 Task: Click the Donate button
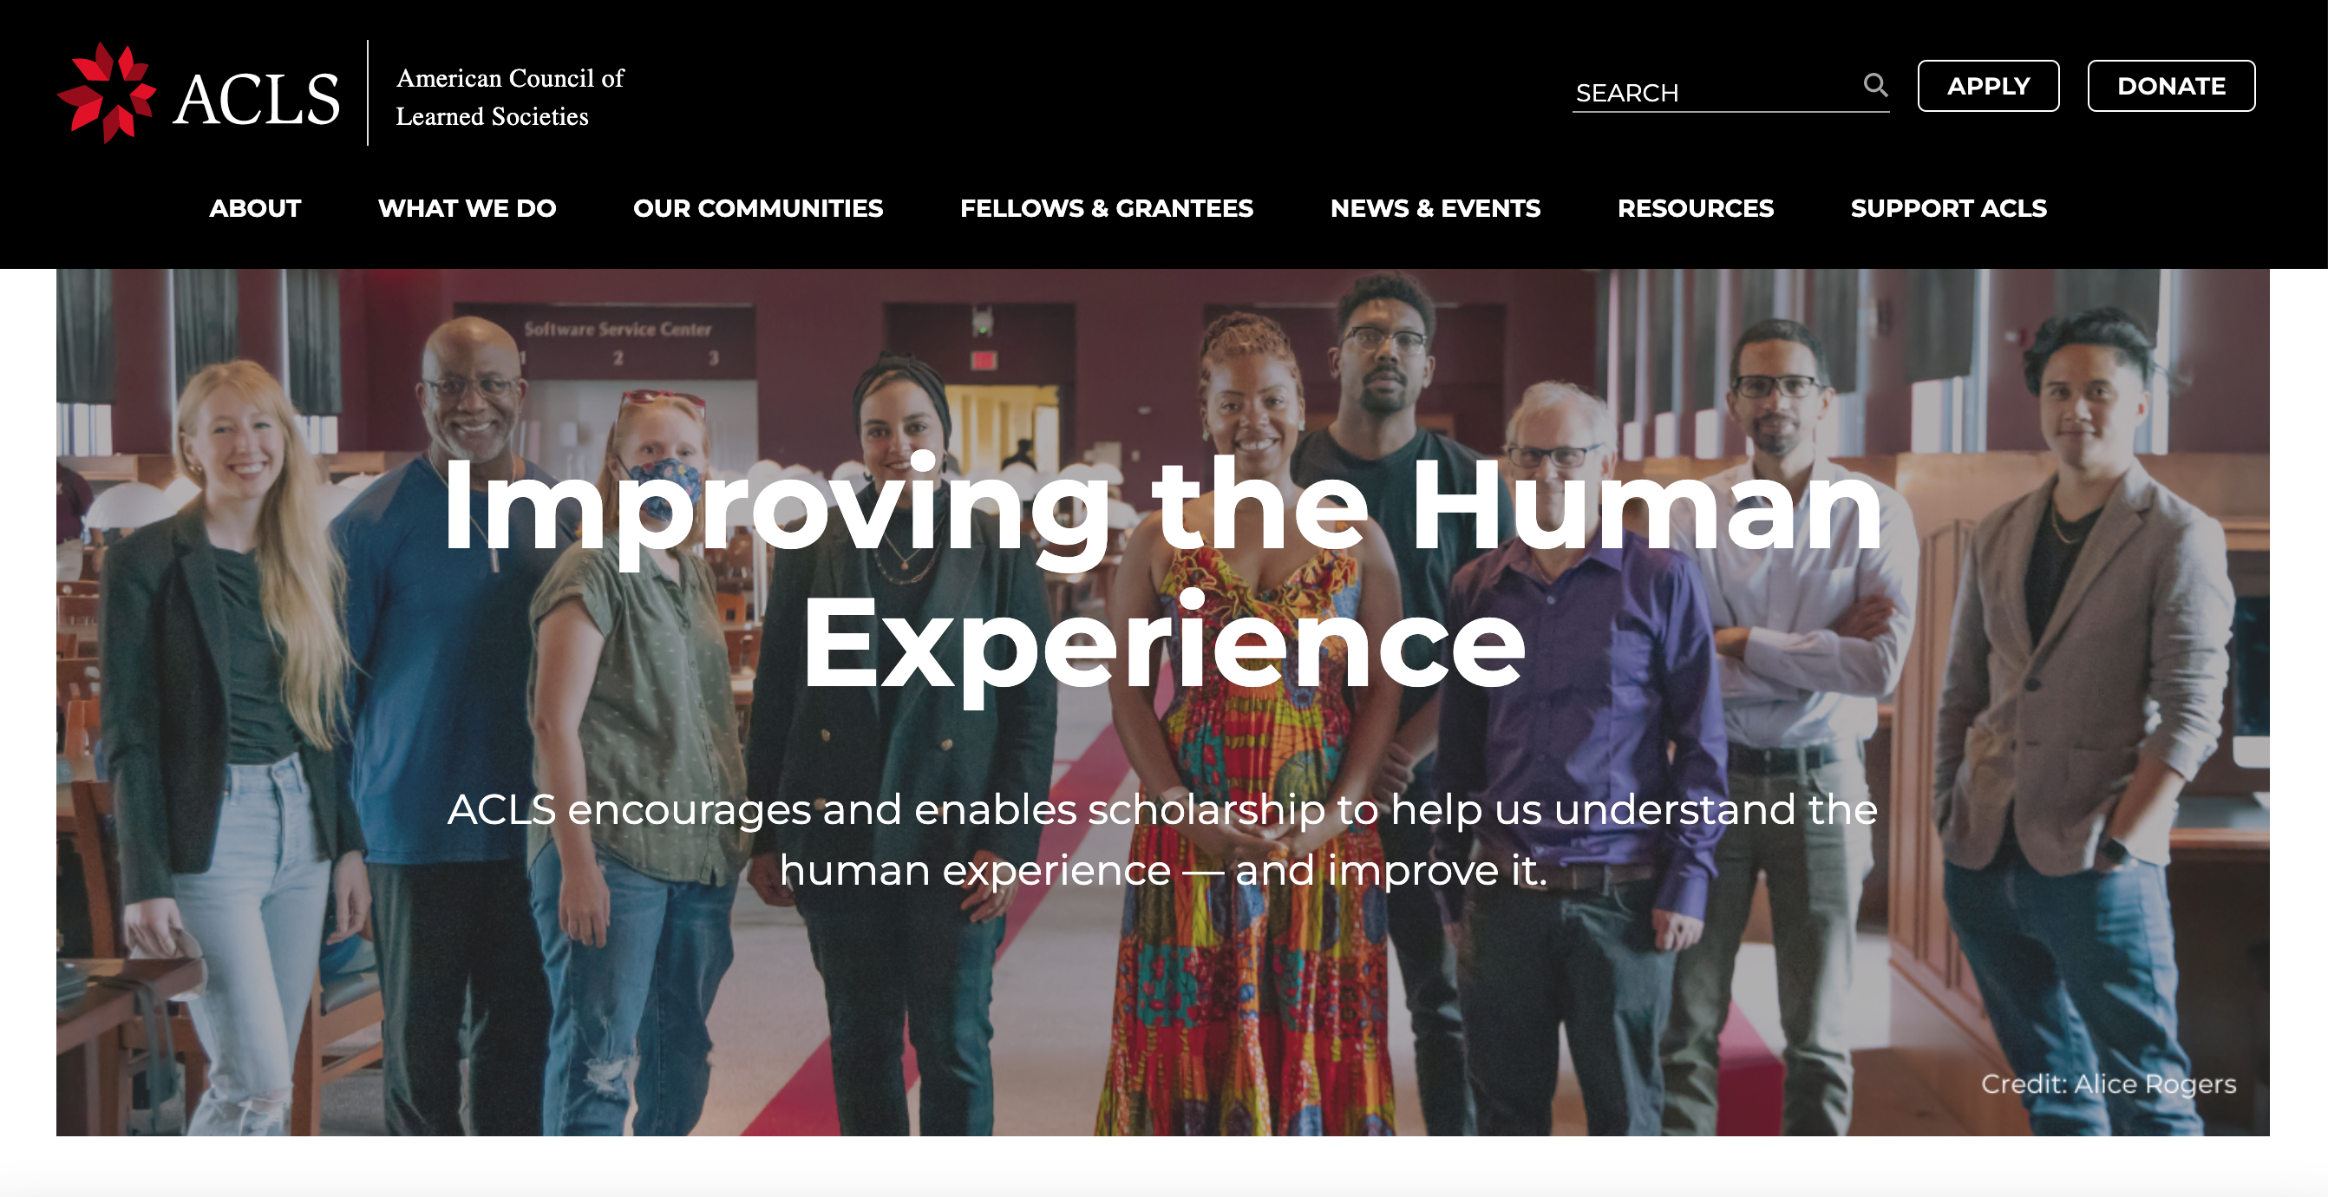[x=2171, y=86]
